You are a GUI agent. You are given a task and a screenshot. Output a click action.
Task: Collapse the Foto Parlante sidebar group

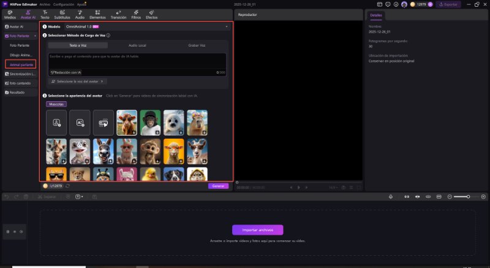coord(35,36)
